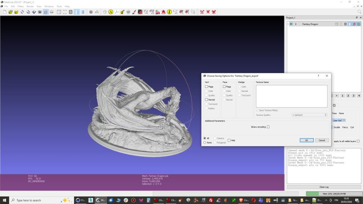Open the Render menu

pos(30,6)
